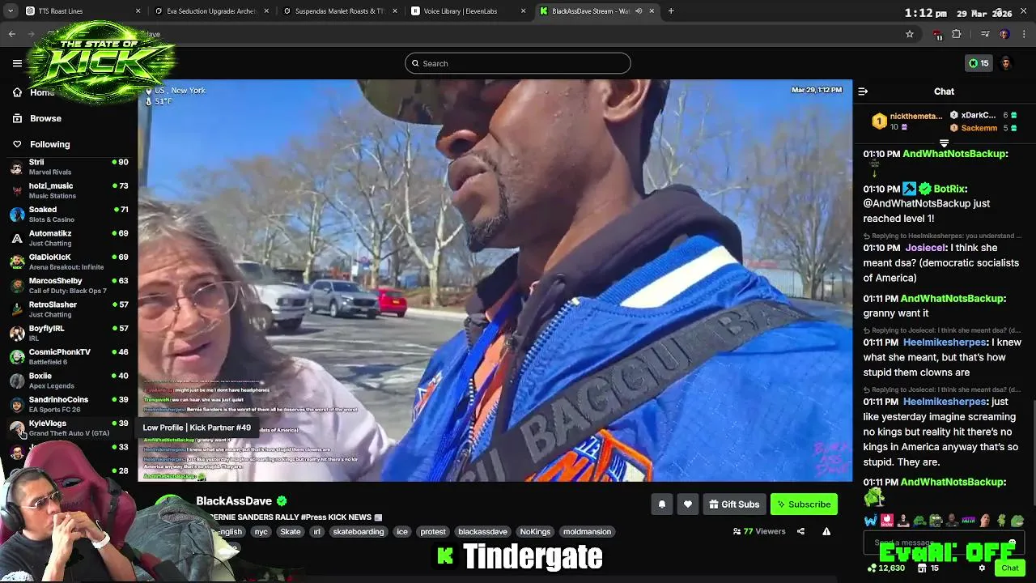Click the heart follow icon button
The width and height of the screenshot is (1036, 583).
(688, 504)
